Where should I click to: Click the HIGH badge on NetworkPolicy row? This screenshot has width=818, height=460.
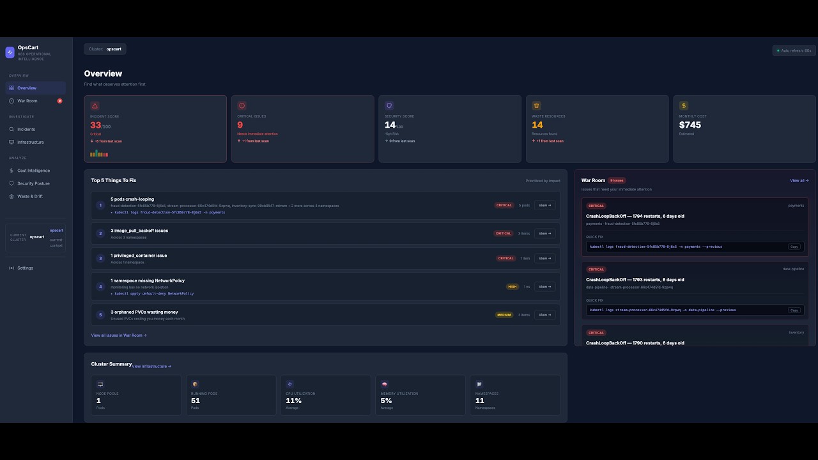512,286
